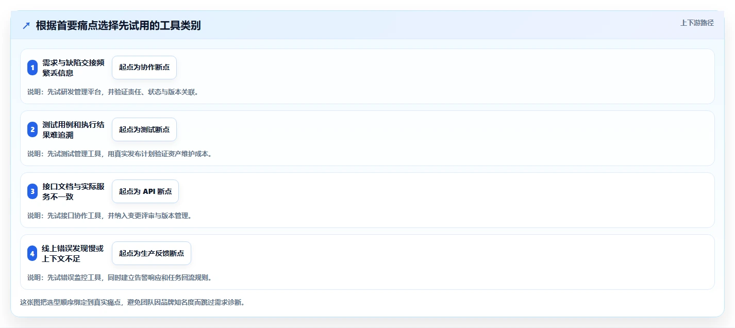Select the text 测试用例和执行结果难追溯
Screen dimensions: 735x328
pyautogui.click(x=73, y=129)
